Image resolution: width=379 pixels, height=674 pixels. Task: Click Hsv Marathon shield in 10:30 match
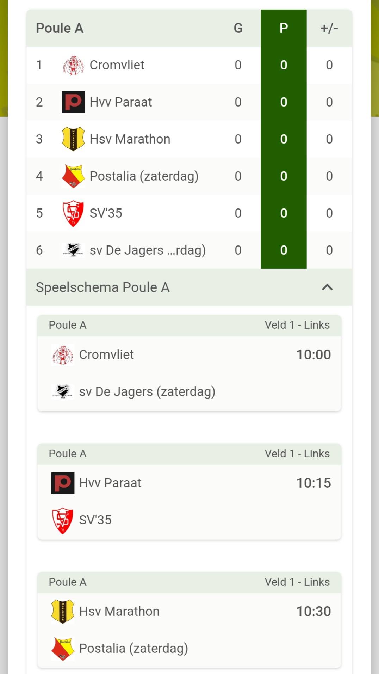coord(63,612)
